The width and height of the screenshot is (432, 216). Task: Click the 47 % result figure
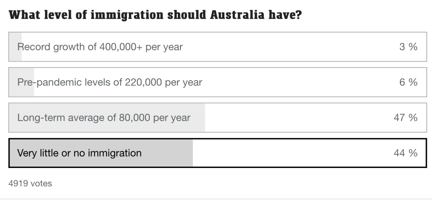pyautogui.click(x=405, y=118)
